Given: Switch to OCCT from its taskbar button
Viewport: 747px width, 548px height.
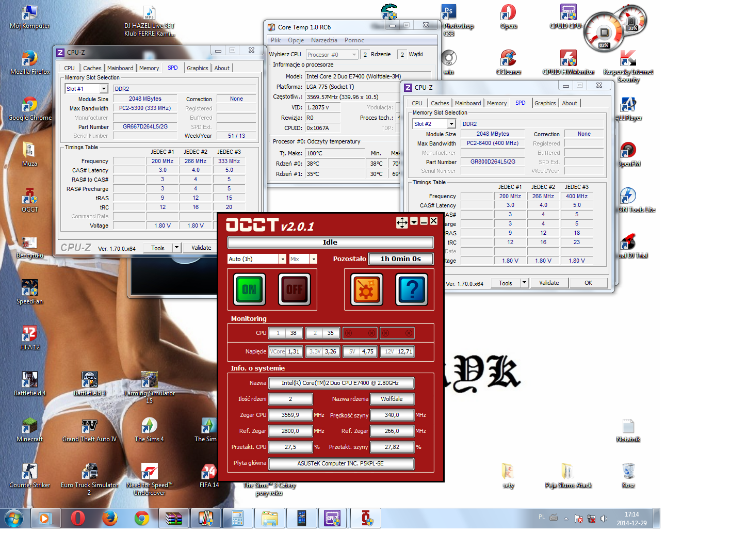Looking at the screenshot, I should (366, 518).
